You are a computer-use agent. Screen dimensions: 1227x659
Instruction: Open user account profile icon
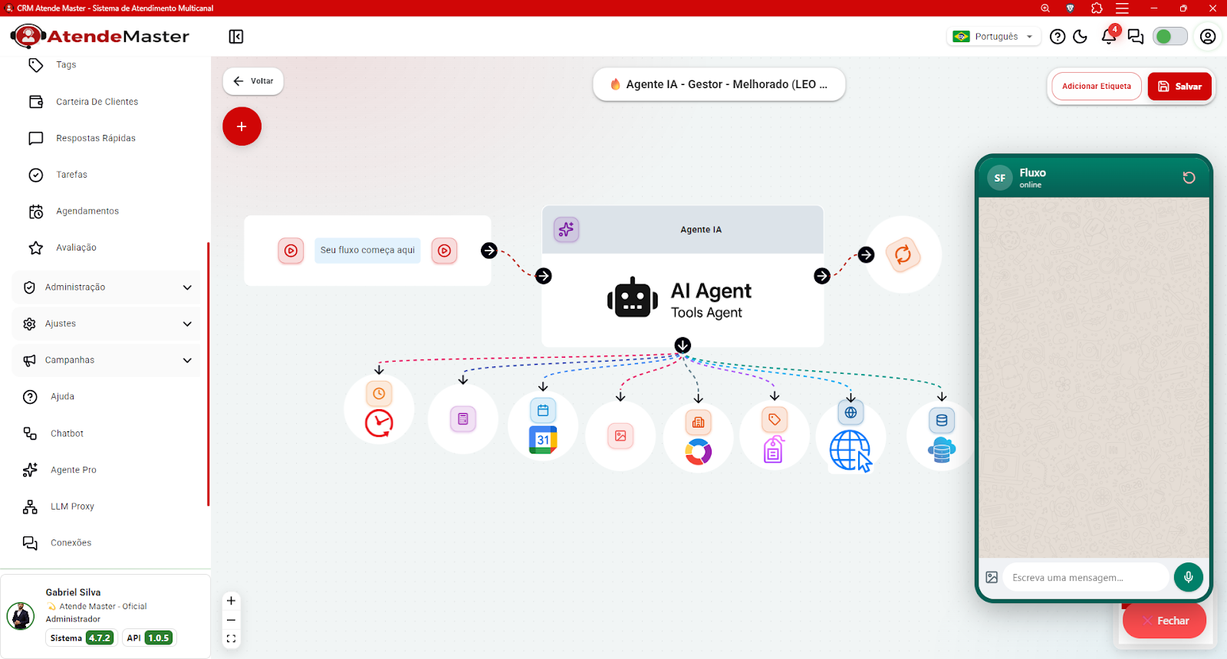point(1208,37)
